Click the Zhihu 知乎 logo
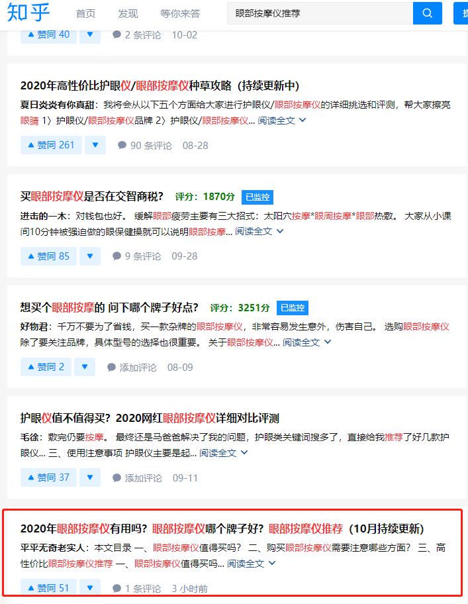468x604 pixels. pyautogui.click(x=28, y=13)
